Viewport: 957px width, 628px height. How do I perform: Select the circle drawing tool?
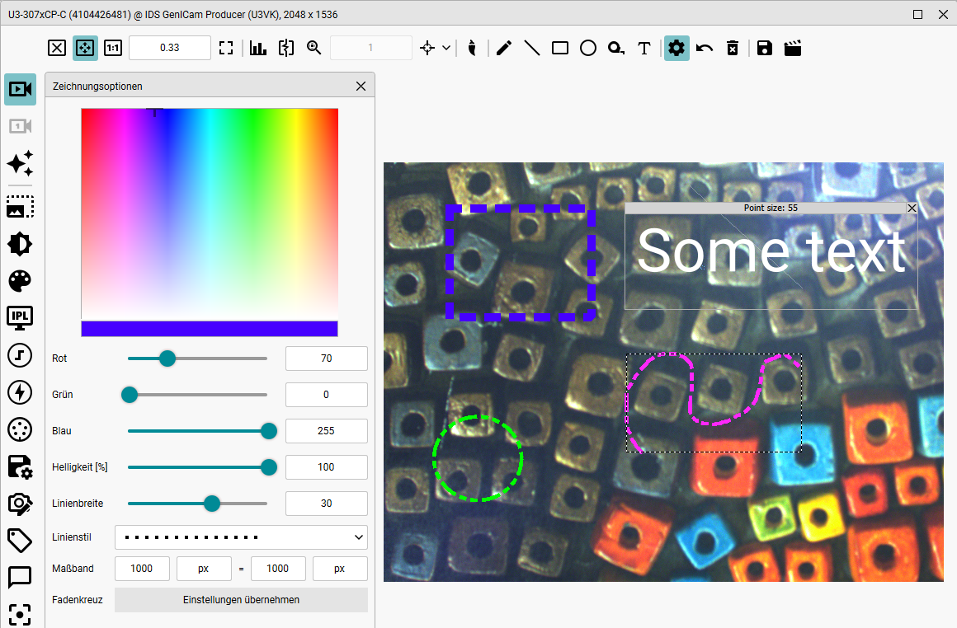coord(587,48)
